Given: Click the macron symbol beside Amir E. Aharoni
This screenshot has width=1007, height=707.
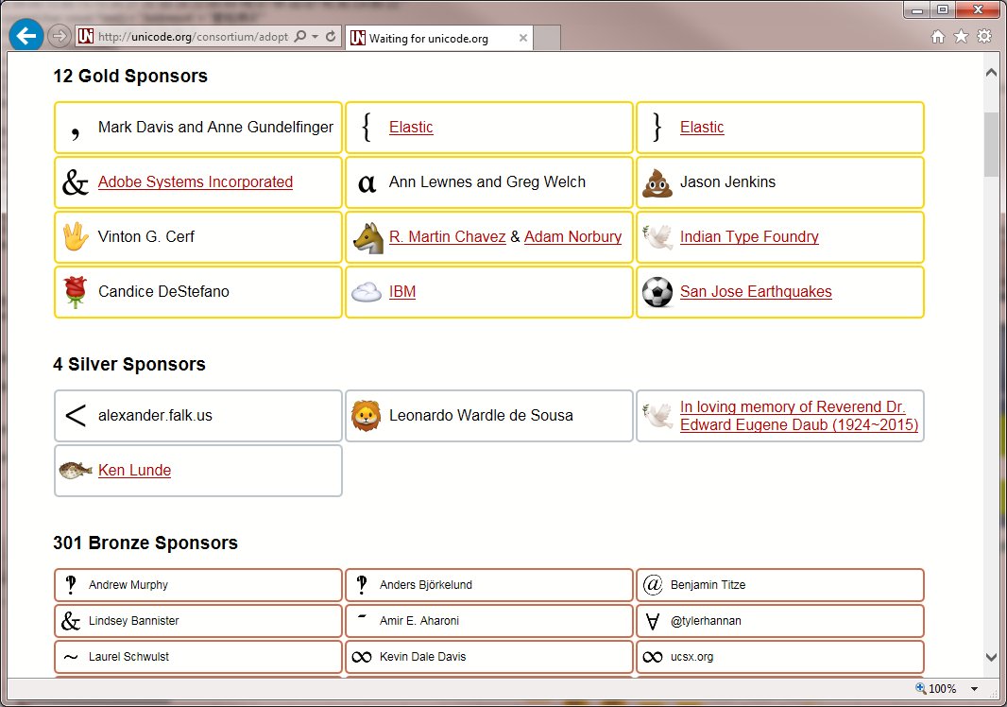Looking at the screenshot, I should [x=362, y=616].
